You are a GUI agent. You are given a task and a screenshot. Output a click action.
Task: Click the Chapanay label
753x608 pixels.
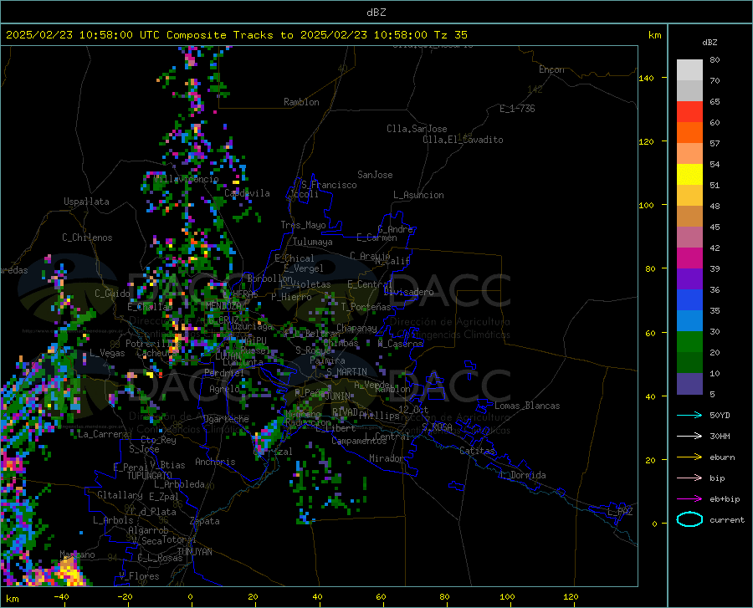(x=356, y=328)
